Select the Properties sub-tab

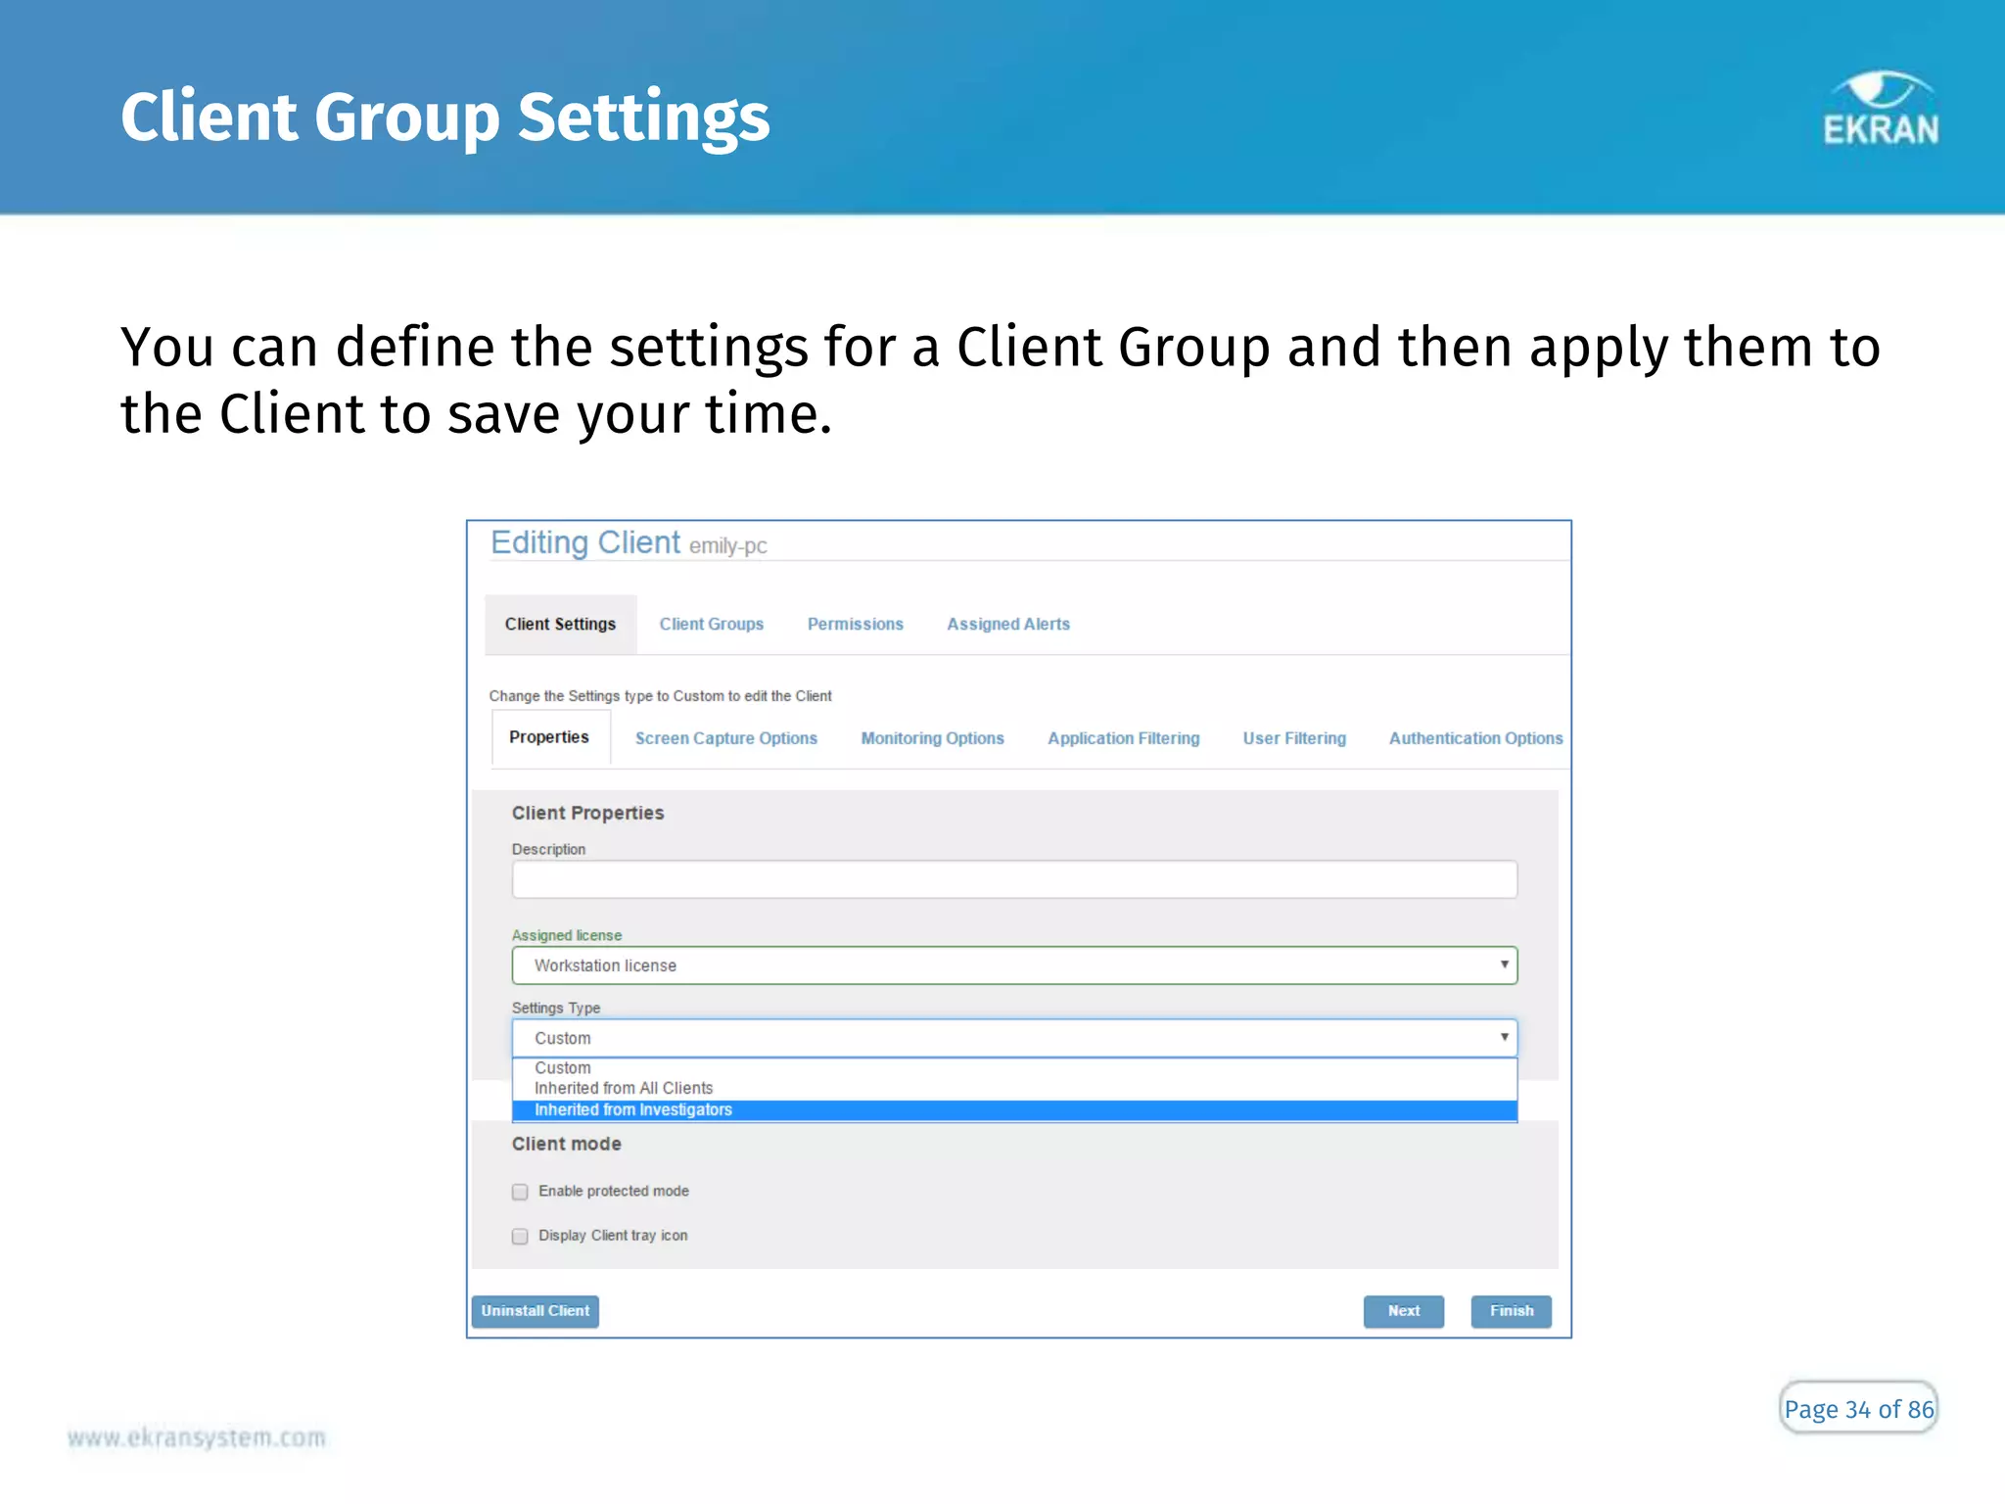549,737
